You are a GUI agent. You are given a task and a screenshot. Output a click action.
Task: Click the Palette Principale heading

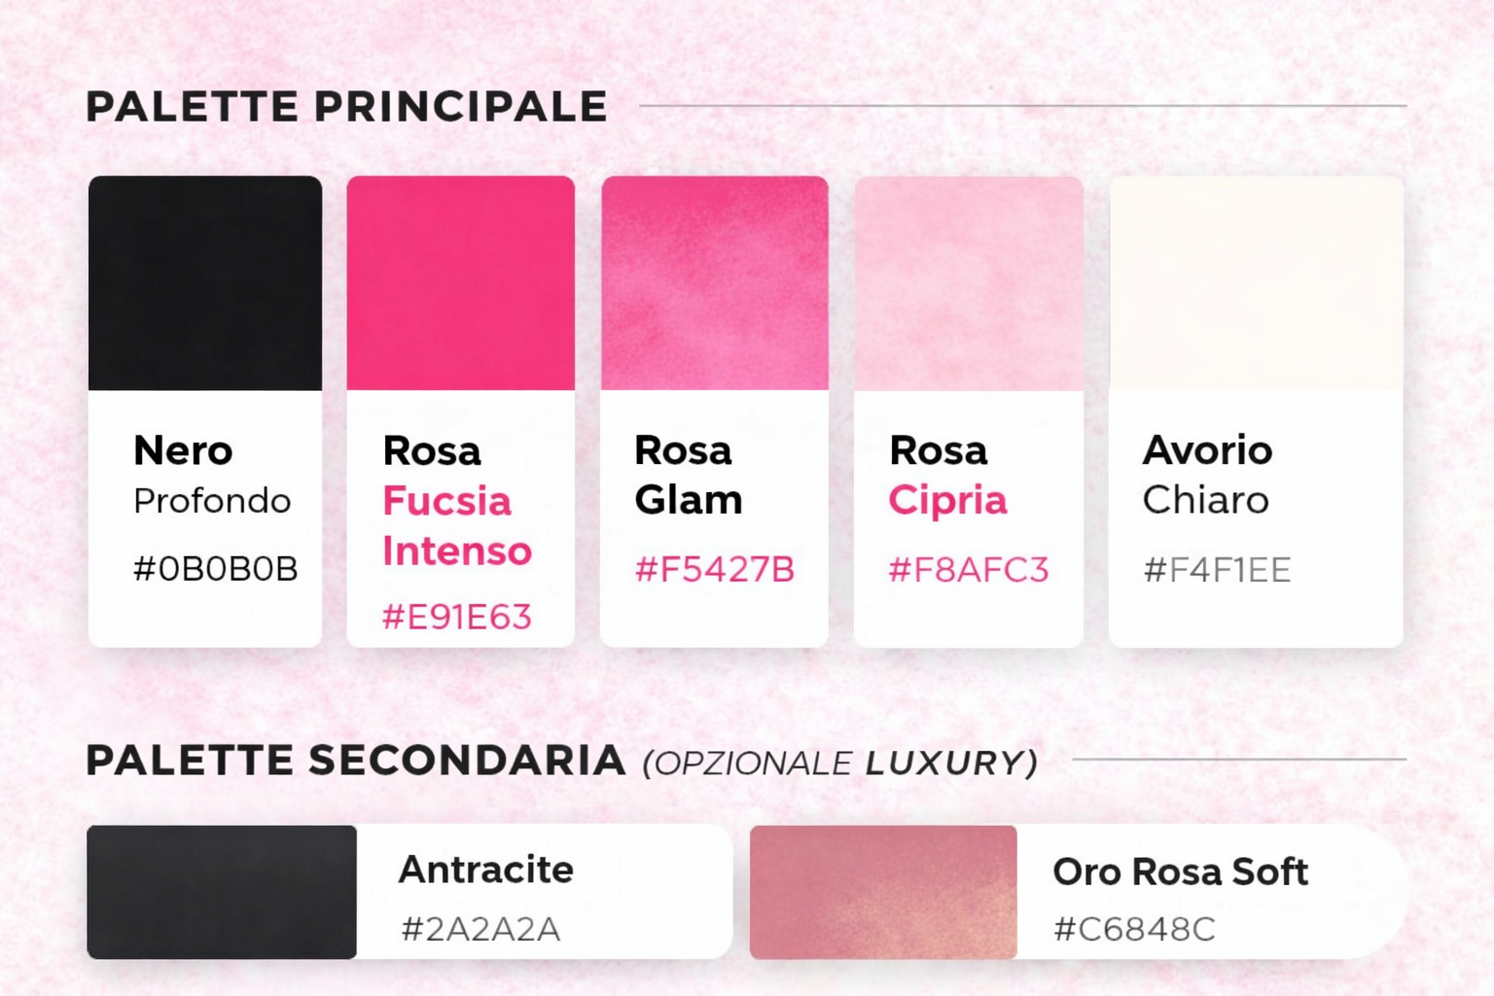point(346,106)
